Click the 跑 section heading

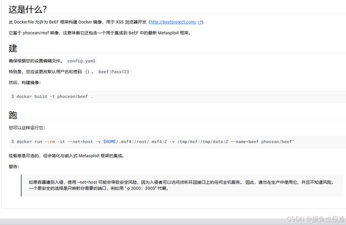[13, 115]
